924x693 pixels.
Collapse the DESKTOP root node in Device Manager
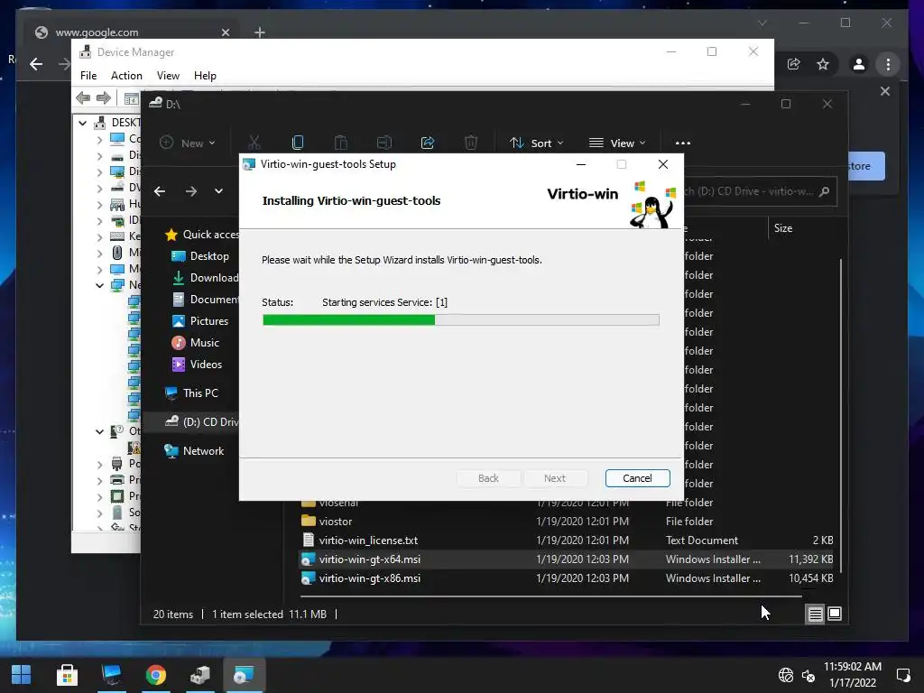coord(82,123)
